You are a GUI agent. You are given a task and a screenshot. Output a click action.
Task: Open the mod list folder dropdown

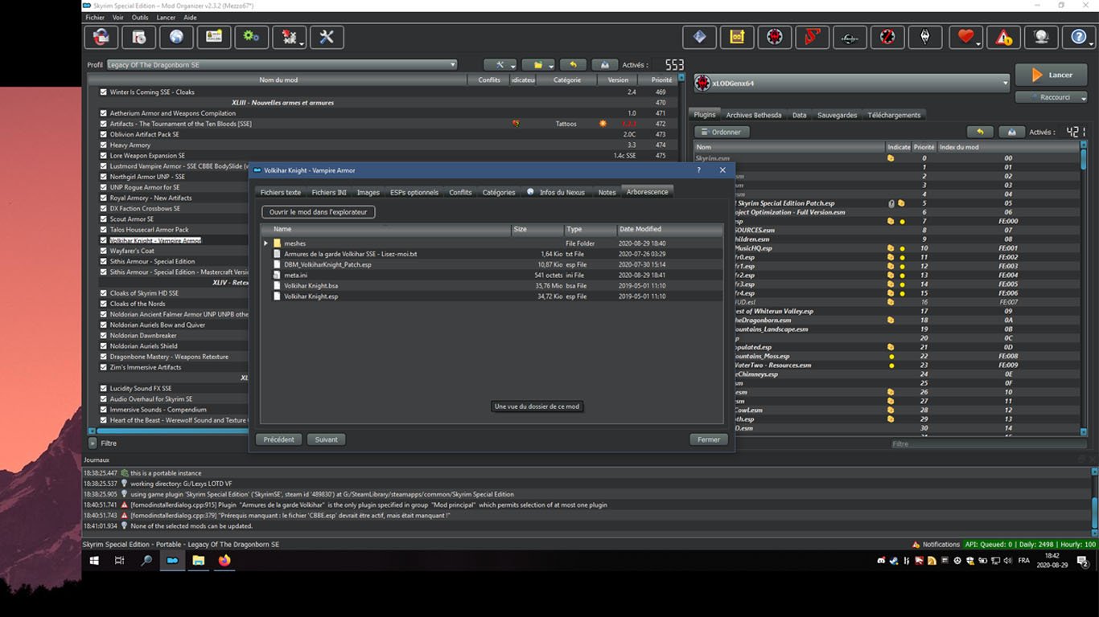tap(538, 64)
